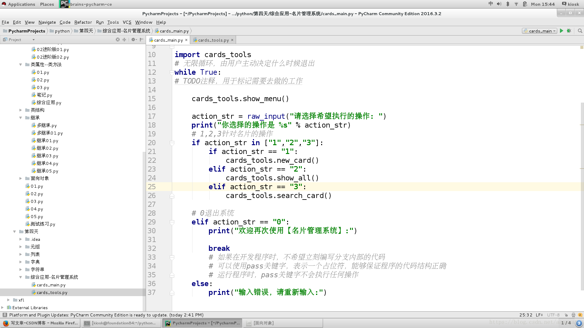Toggle tool window buttons in status bar
This screenshot has width=584, height=328.
[5, 315]
